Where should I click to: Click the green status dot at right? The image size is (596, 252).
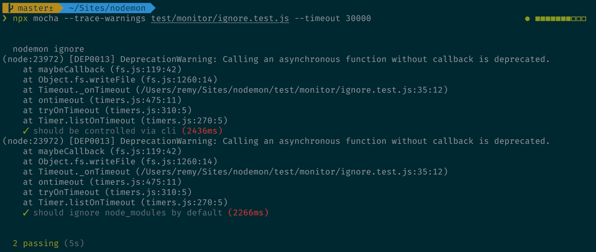[527, 19]
